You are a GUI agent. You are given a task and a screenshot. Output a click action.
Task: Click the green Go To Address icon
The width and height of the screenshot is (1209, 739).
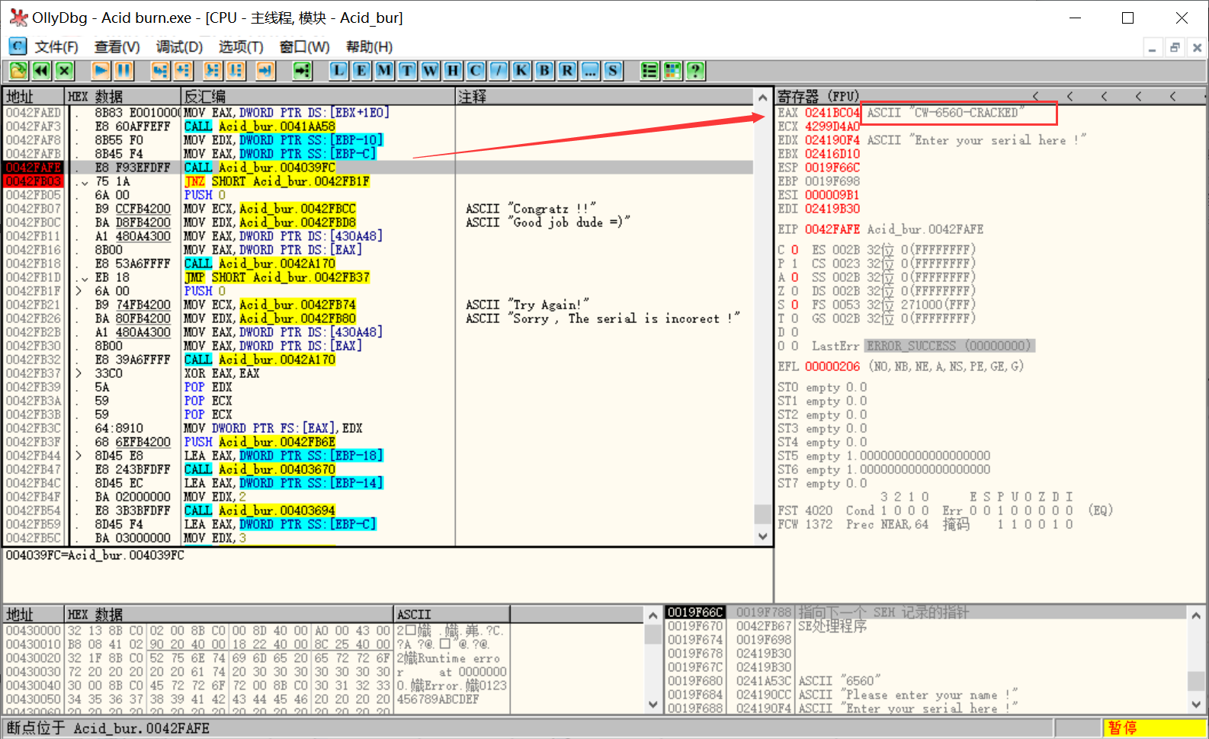tap(302, 71)
